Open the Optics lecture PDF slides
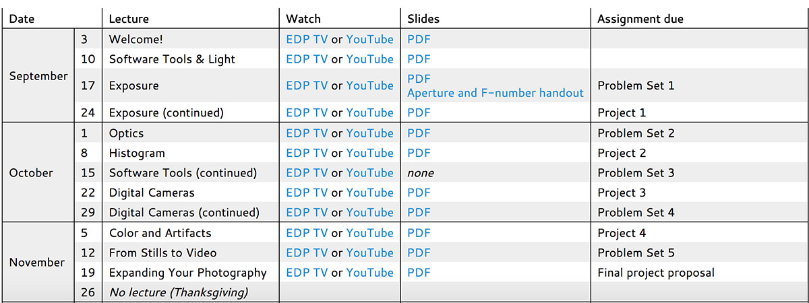The width and height of the screenshot is (809, 303). click(419, 133)
